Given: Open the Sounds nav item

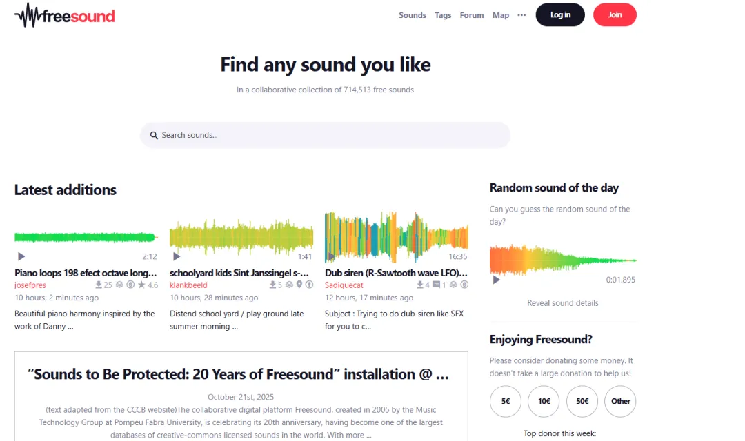Looking at the screenshot, I should click(x=413, y=15).
